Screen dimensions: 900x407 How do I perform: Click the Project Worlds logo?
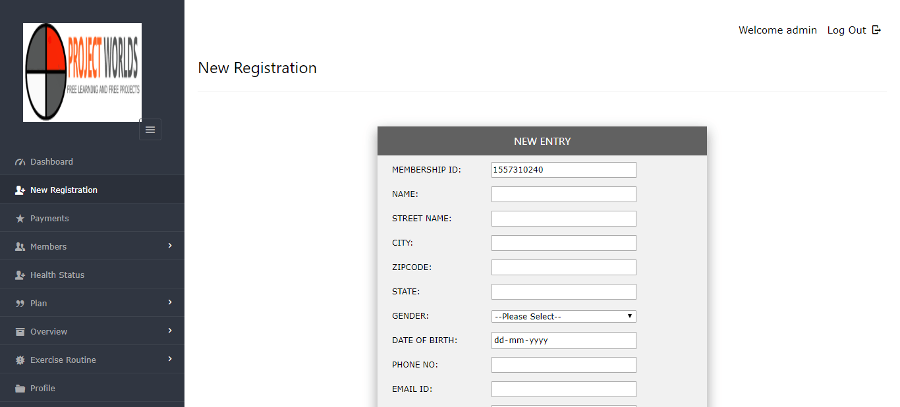click(82, 72)
